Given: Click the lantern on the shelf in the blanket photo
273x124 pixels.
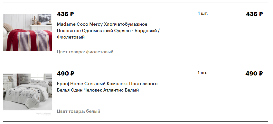Looking at the screenshot, I should (34, 20).
